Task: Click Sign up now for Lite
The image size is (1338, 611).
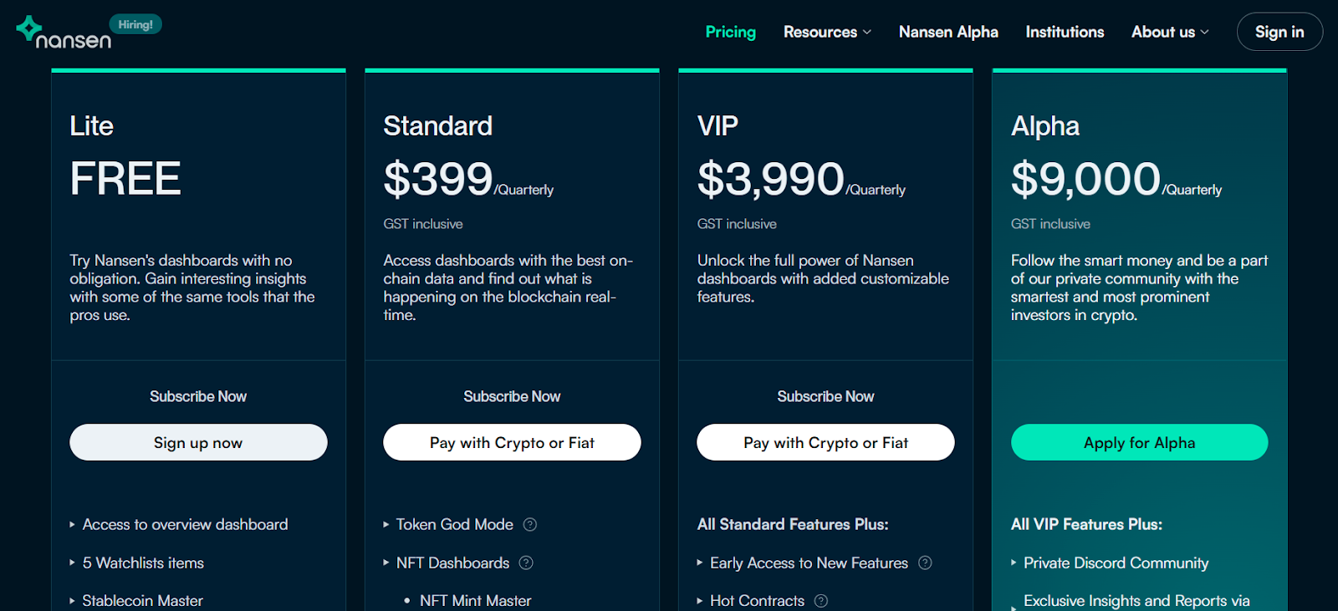Action: 198,442
